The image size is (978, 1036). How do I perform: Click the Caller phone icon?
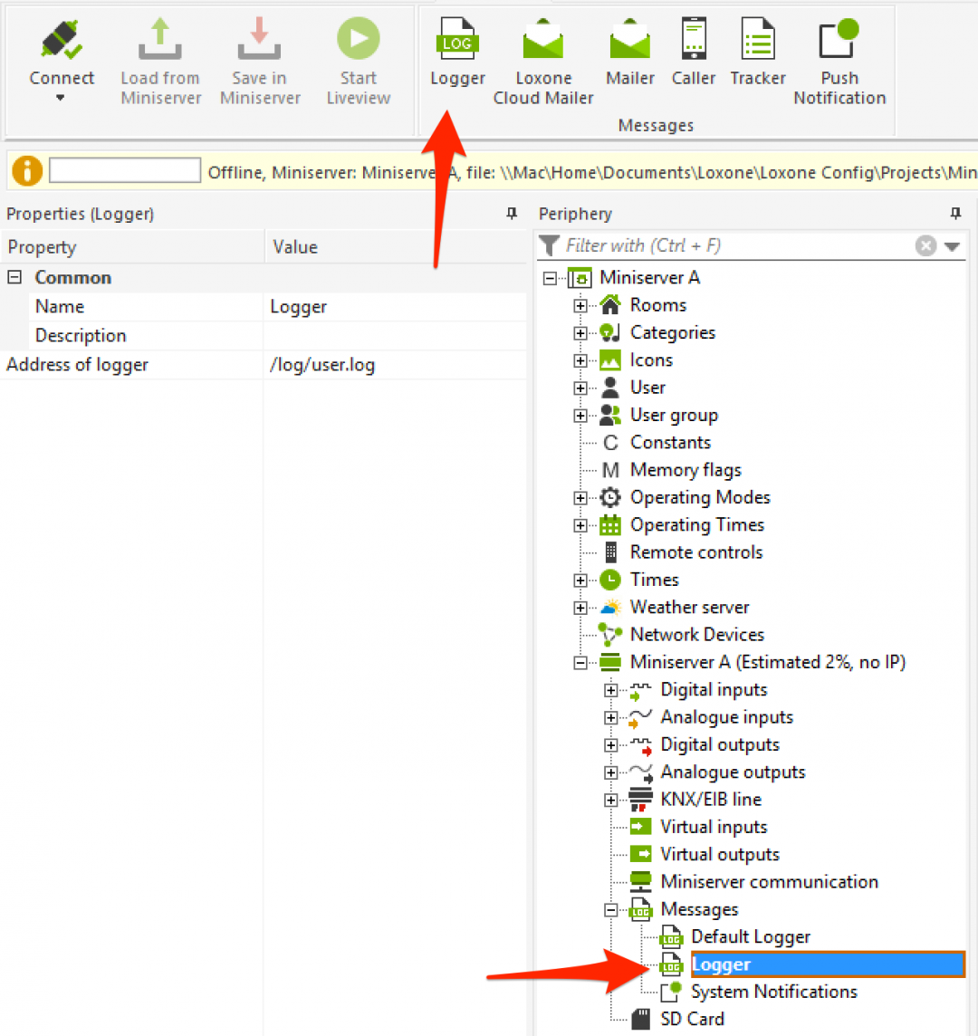pyautogui.click(x=694, y=41)
